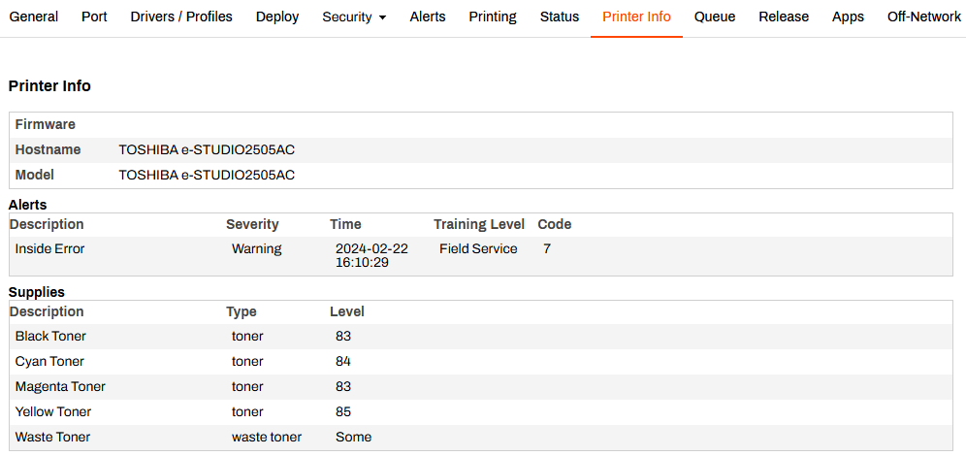Viewport: 966px width, 456px height.
Task: Click the waste toner type value
Action: (x=267, y=438)
